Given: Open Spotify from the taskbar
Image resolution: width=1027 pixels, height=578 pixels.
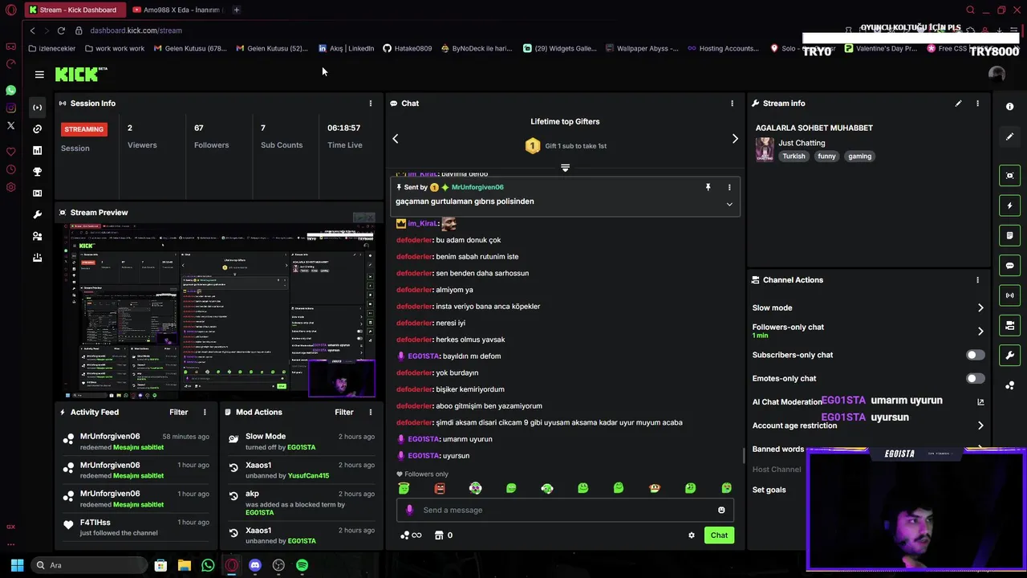Looking at the screenshot, I should pyautogui.click(x=302, y=565).
